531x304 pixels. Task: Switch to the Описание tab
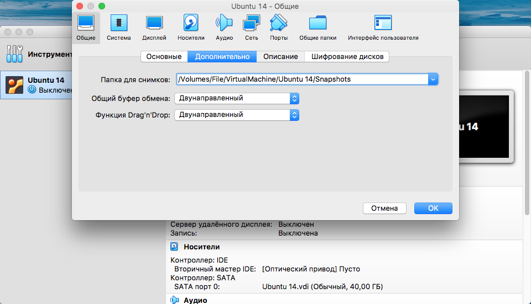click(x=280, y=56)
